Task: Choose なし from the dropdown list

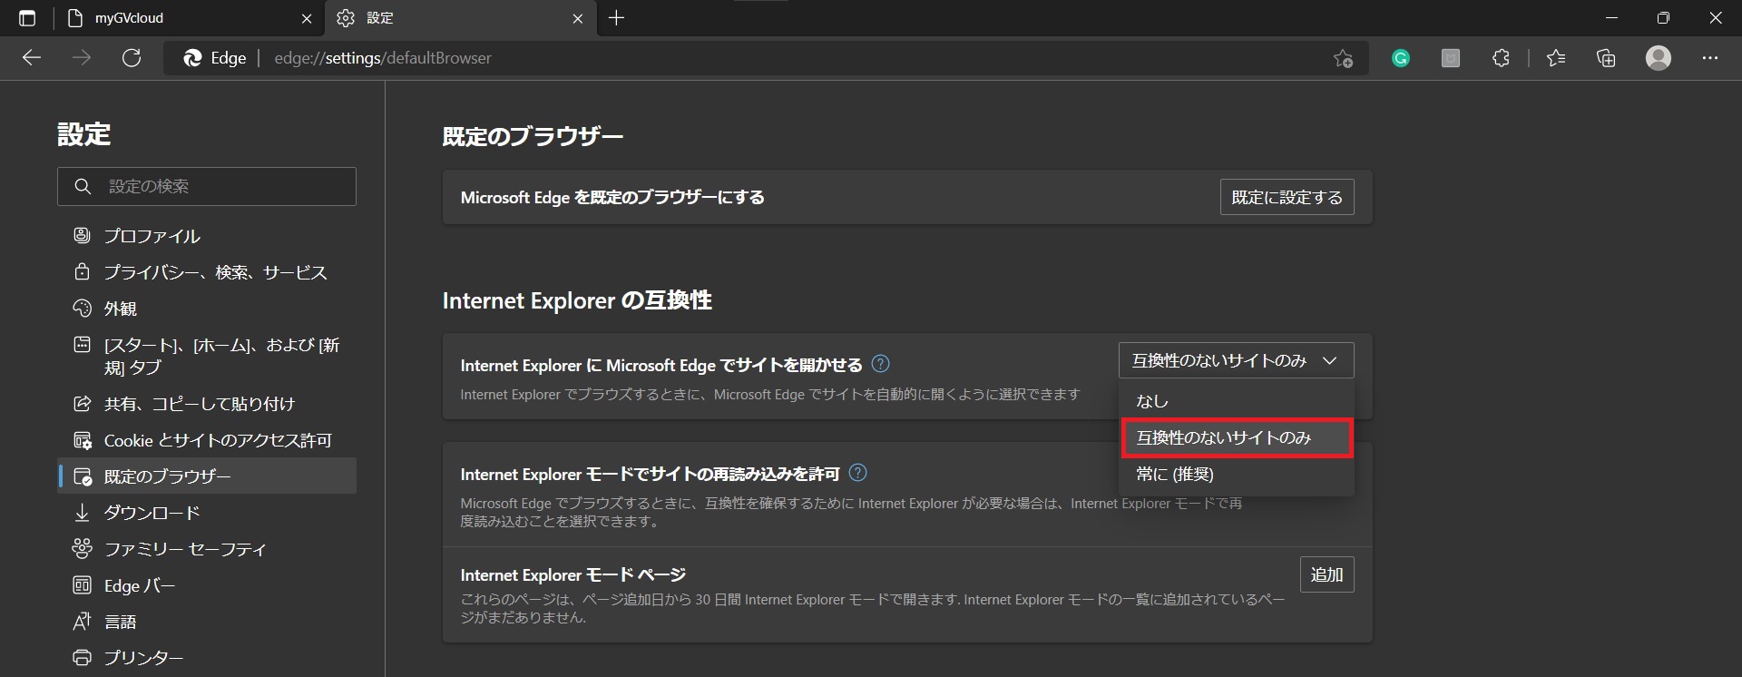Action: (x=1236, y=401)
